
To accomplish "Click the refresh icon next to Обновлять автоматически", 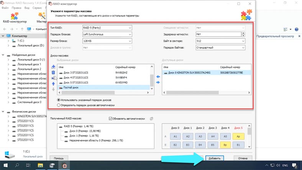I will [151, 119].
